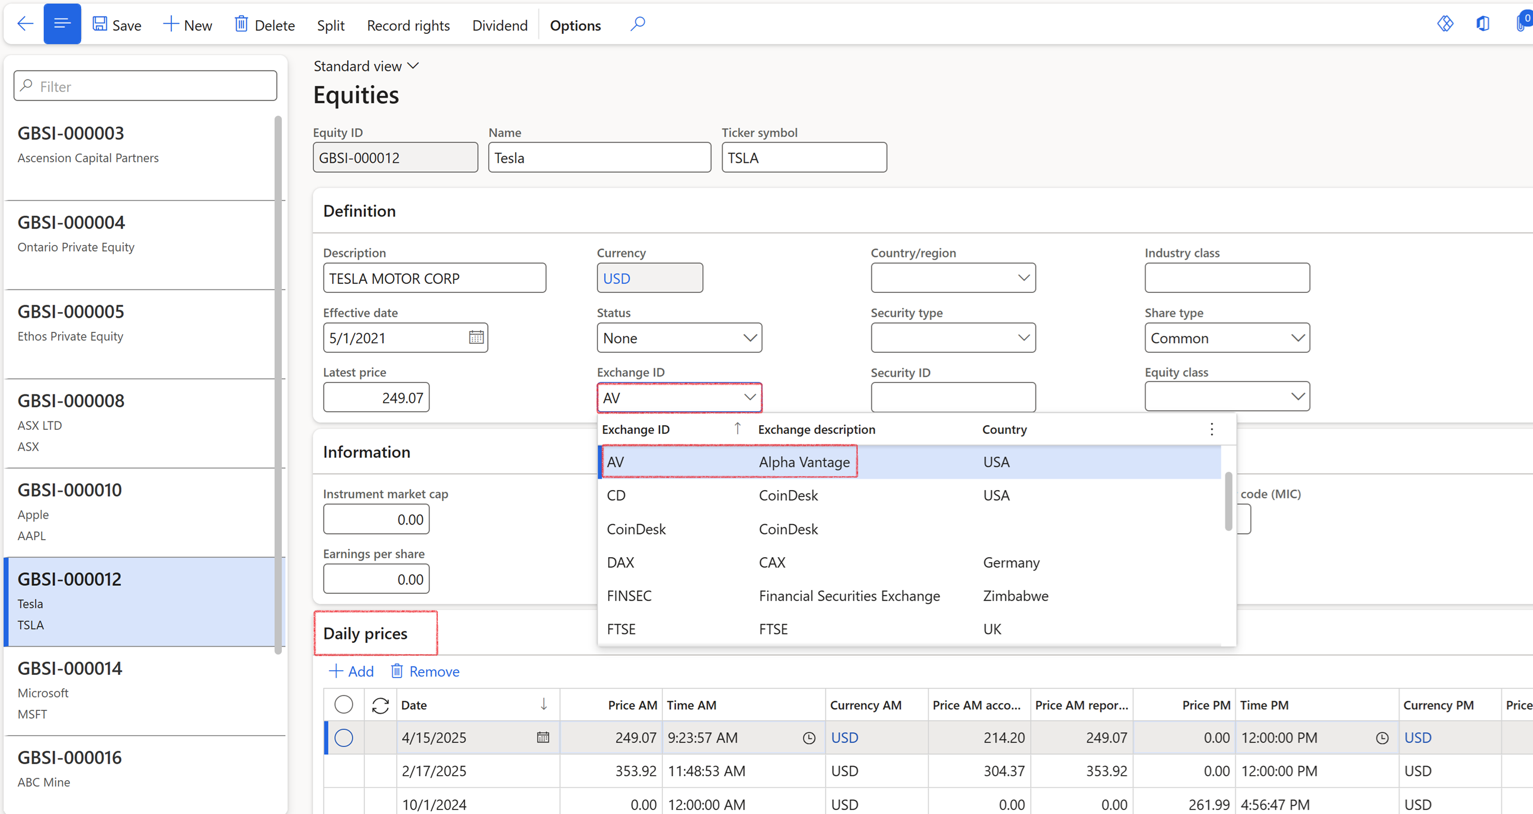
Task: Click Add under Daily prices
Action: pos(352,671)
